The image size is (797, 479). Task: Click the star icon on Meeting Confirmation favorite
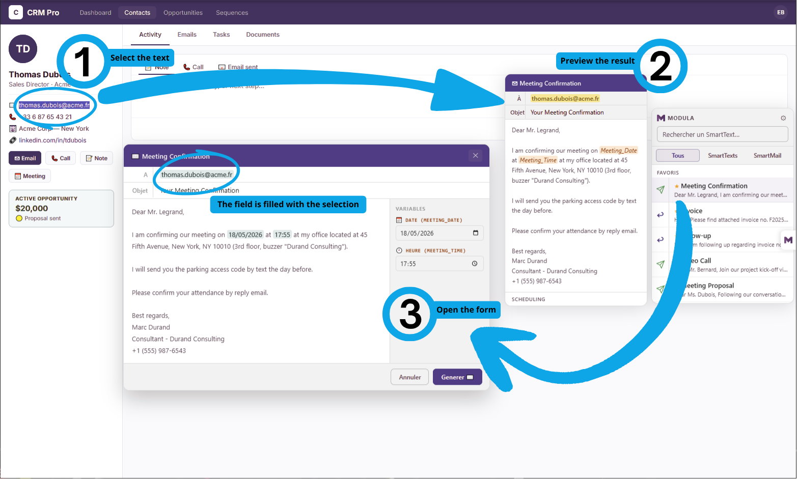click(x=677, y=186)
